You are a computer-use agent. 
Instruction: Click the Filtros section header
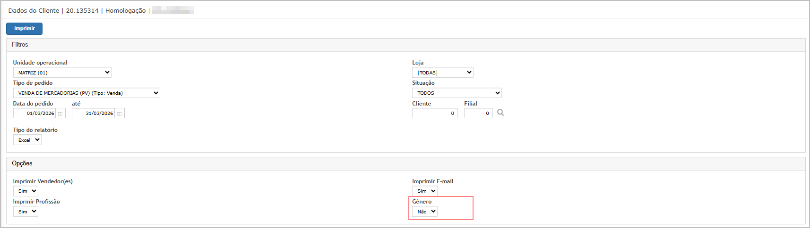[x=20, y=45]
